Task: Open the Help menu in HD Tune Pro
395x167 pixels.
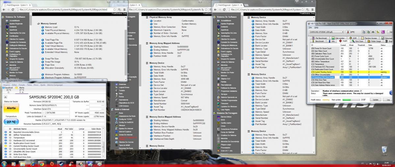Action: pyautogui.click(x=316, y=28)
